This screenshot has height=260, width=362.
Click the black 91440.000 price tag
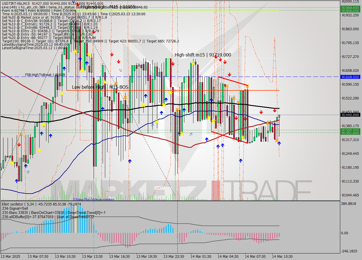coord(351,115)
